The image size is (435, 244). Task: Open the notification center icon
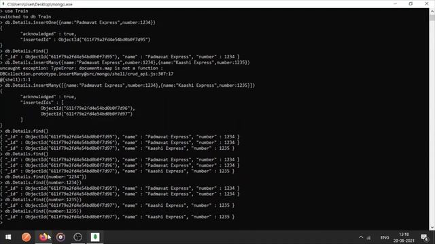coord(424,237)
